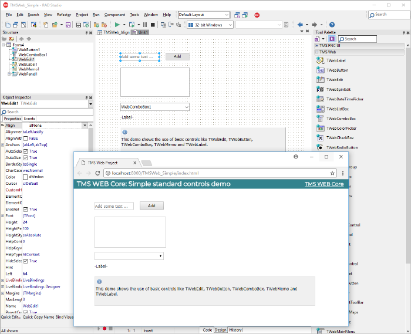Uncheck the Enabled property checkbox

pyautogui.click(x=25, y=209)
